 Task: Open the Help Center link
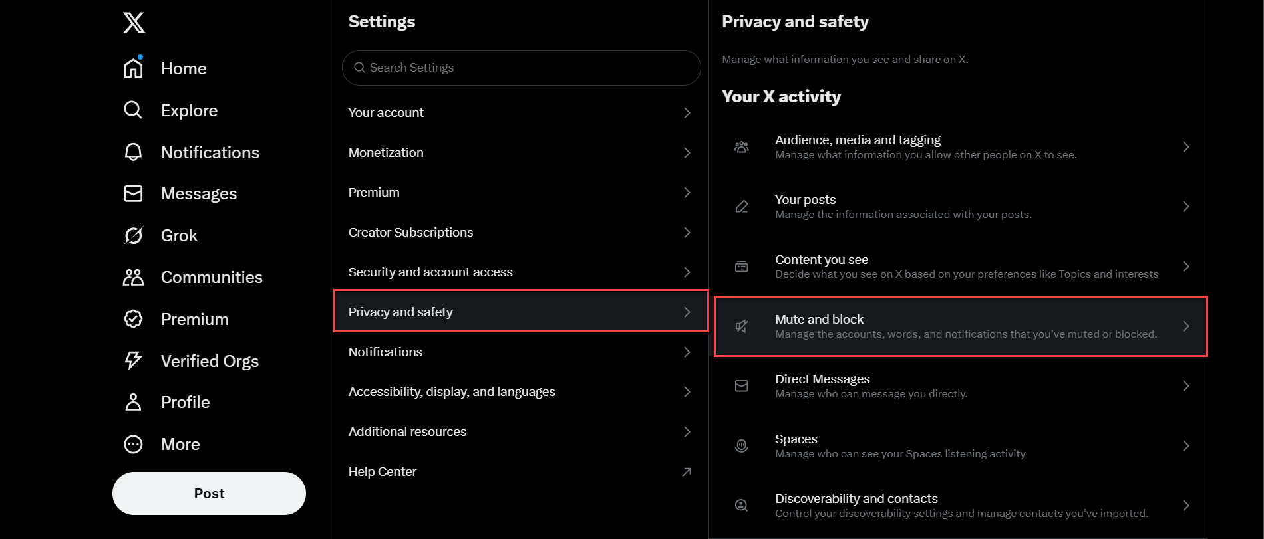[521, 471]
